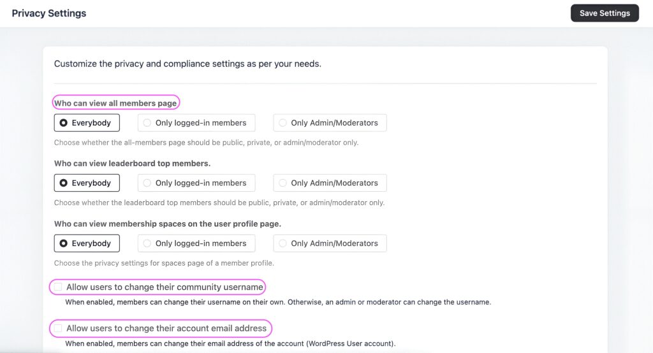This screenshot has height=353, width=653.
Task: Select Everybody for all members page visibility
Action: click(86, 123)
